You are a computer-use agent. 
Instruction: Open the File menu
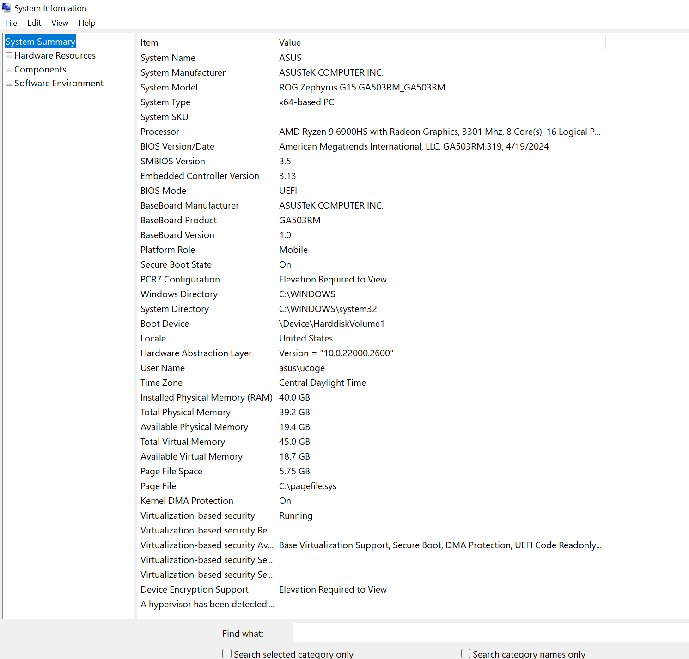(x=11, y=23)
